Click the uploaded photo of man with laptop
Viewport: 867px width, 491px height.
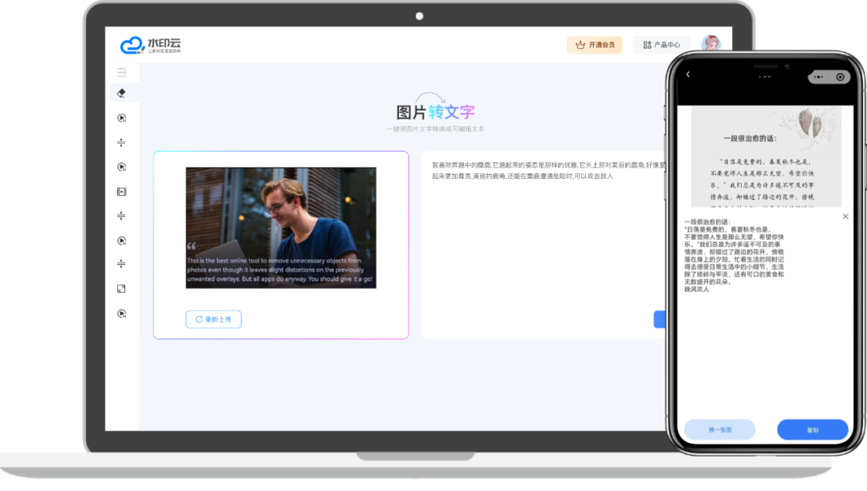281,228
